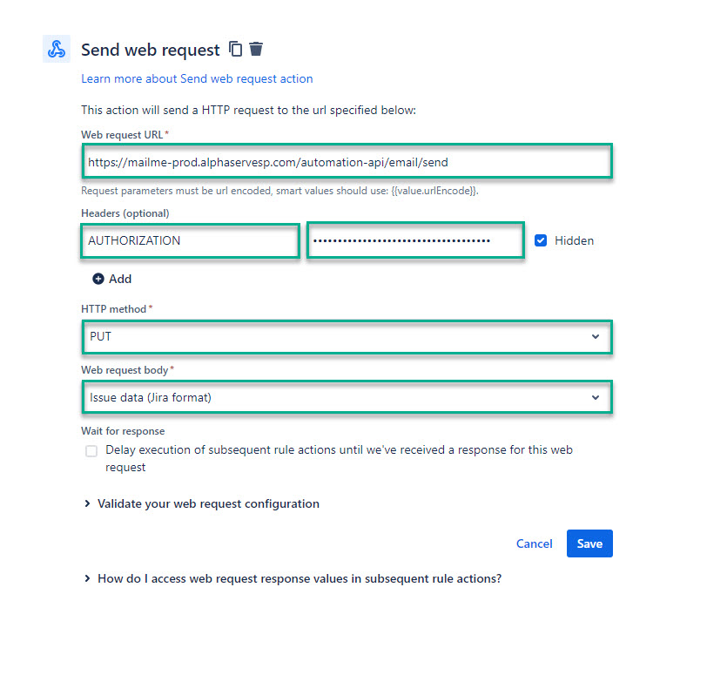Click the Hidden label text
Screen dimensions: 707x675
(574, 240)
